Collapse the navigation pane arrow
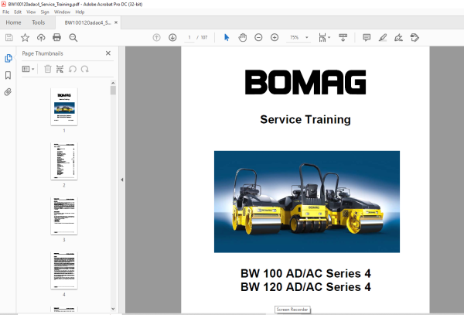The image size is (464, 315). [122, 180]
